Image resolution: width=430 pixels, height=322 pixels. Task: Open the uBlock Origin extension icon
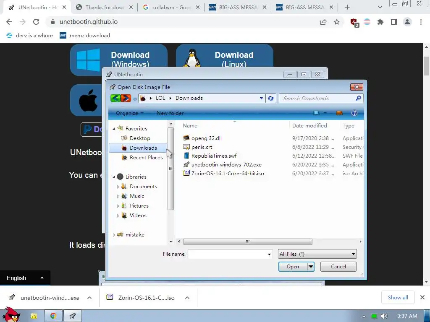pos(354,23)
